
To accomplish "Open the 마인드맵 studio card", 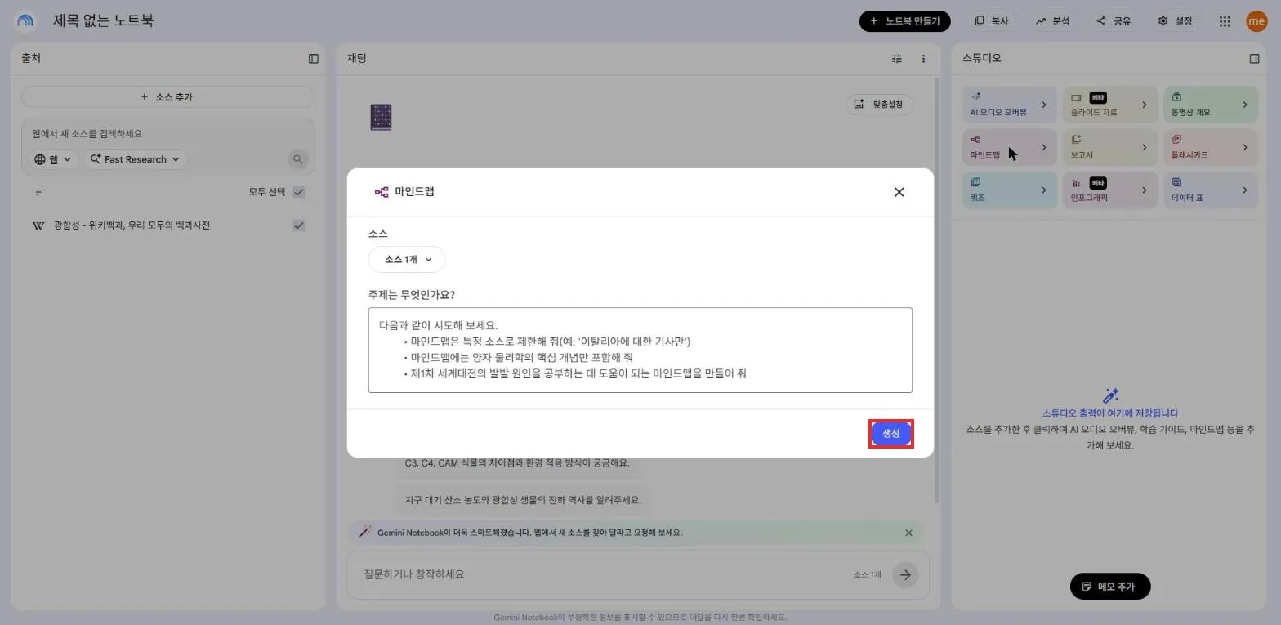I will pyautogui.click(x=1009, y=147).
